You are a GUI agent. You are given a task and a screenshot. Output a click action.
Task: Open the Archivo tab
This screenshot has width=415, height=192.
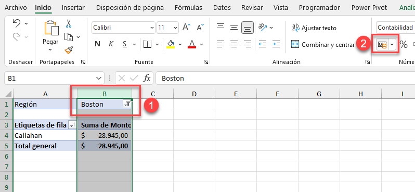coord(16,8)
